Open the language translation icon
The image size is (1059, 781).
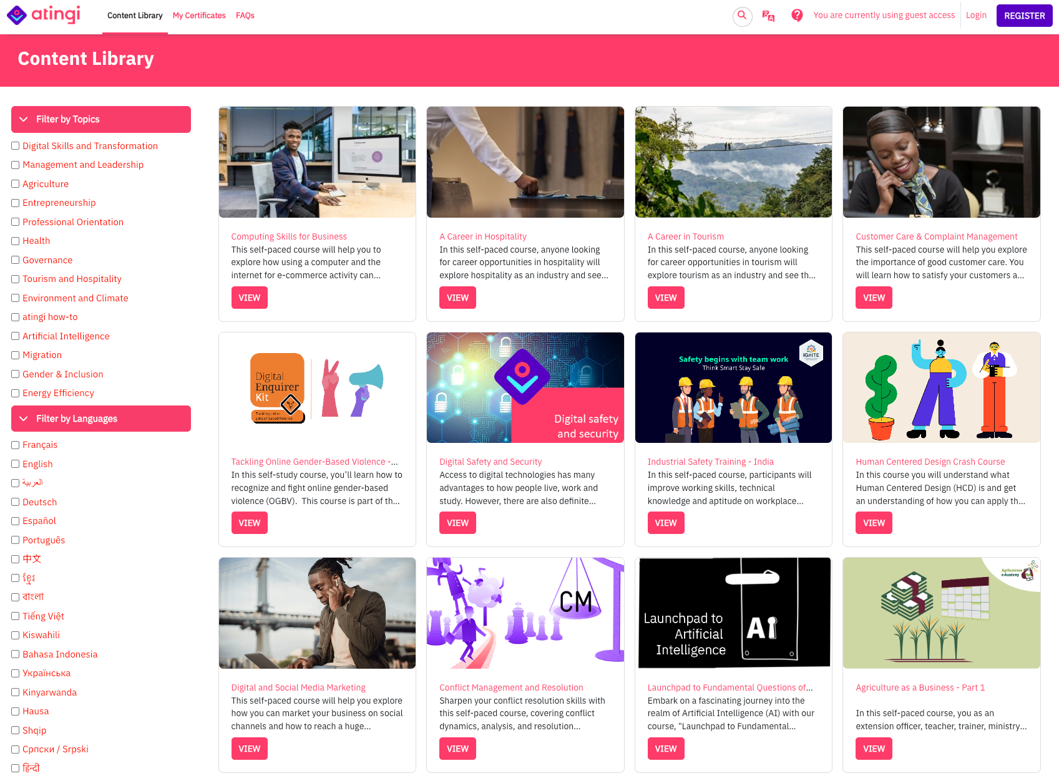pos(769,16)
